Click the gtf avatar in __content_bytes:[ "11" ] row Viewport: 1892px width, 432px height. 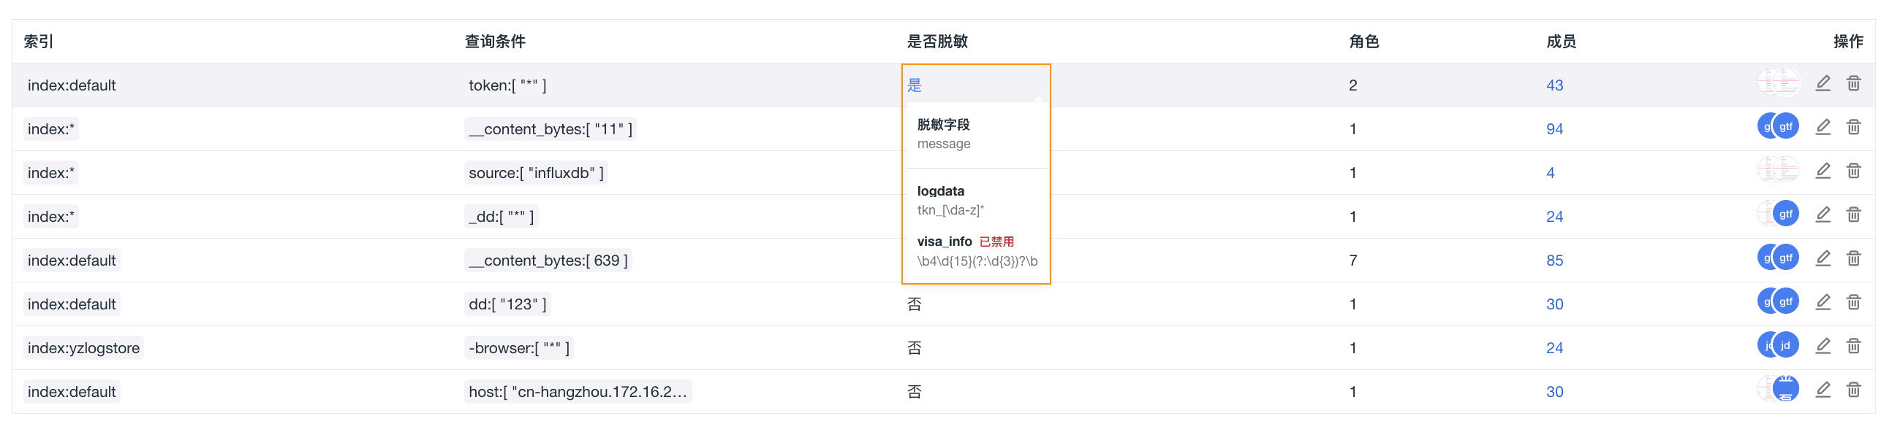click(x=1786, y=127)
